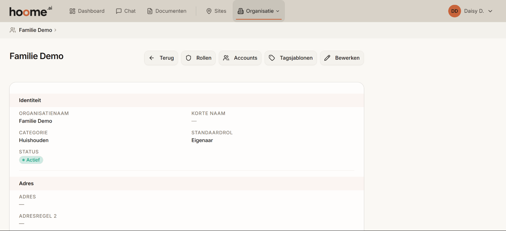
Task: Click the pencil icon on Bewerken
Action: pyautogui.click(x=327, y=58)
